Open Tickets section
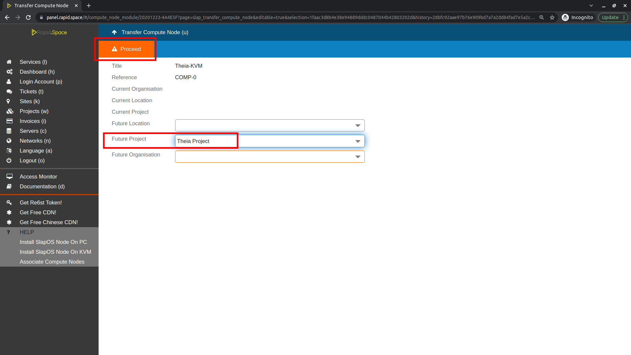Viewport: 631px width, 355px height. pyautogui.click(x=31, y=91)
